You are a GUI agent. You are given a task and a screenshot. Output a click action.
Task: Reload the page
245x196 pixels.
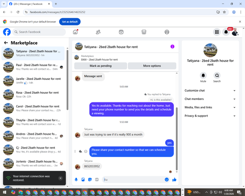[x=18, y=12]
